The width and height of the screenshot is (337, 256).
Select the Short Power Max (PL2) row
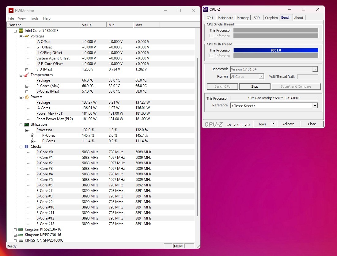(115, 119)
